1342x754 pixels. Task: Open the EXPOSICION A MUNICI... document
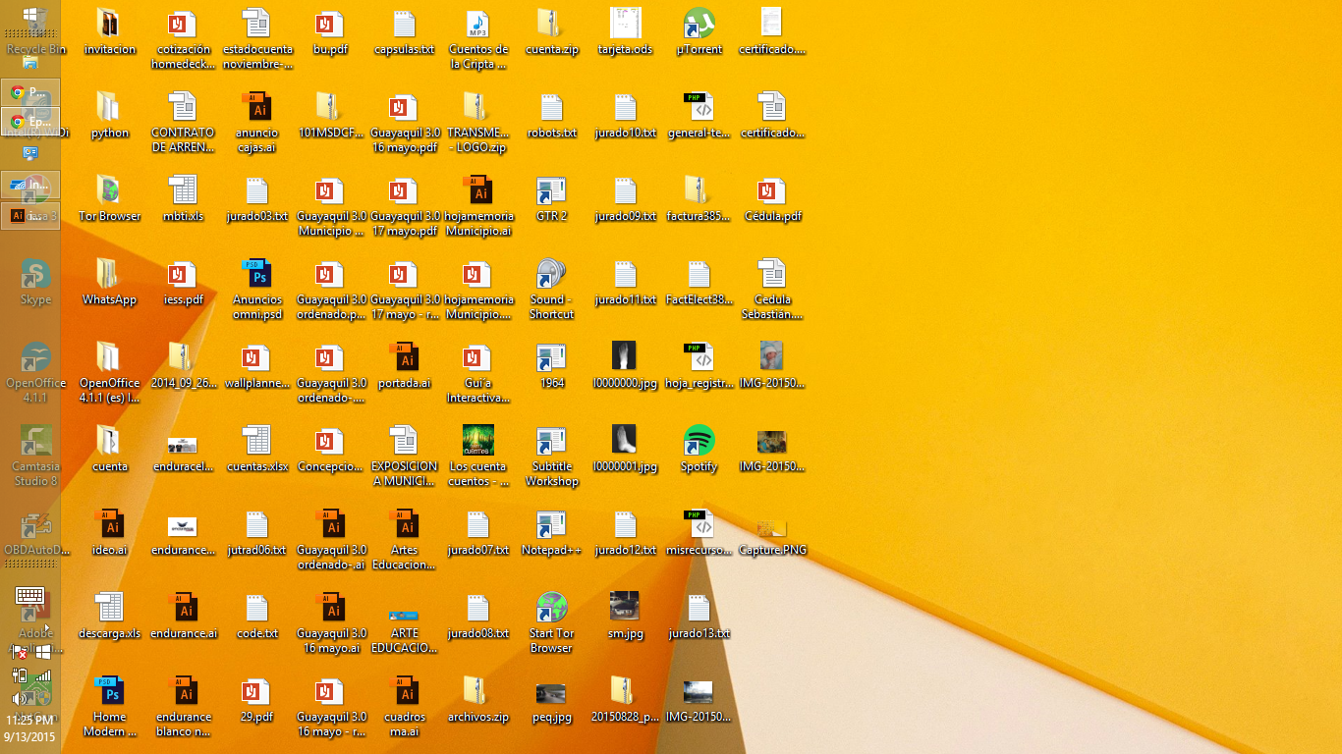coord(405,456)
